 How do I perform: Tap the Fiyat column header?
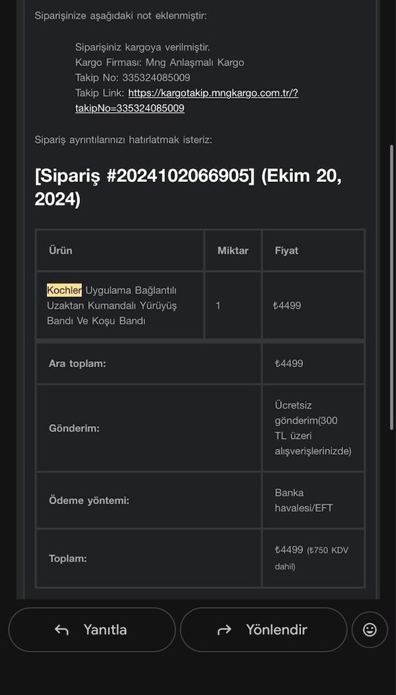tap(287, 250)
